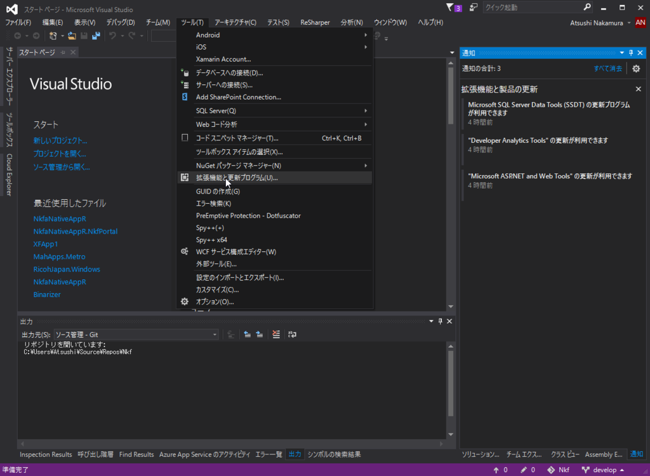650x476 pixels.
Task: Open notification settings gear icon
Action: pyautogui.click(x=636, y=69)
